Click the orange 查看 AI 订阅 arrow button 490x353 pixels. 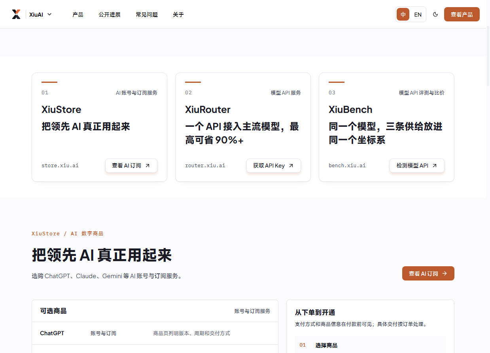click(x=428, y=273)
